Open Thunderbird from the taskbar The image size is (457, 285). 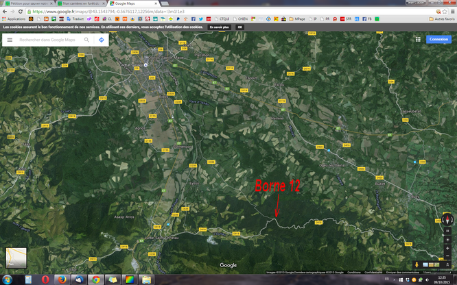click(79, 280)
